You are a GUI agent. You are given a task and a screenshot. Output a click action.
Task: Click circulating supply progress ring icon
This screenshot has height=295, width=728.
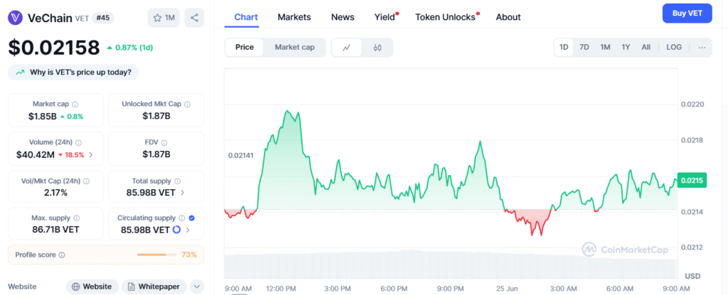pyautogui.click(x=176, y=230)
